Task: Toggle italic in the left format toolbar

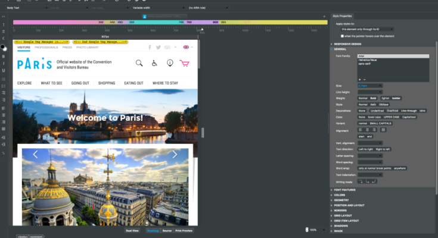Action: [4, 63]
